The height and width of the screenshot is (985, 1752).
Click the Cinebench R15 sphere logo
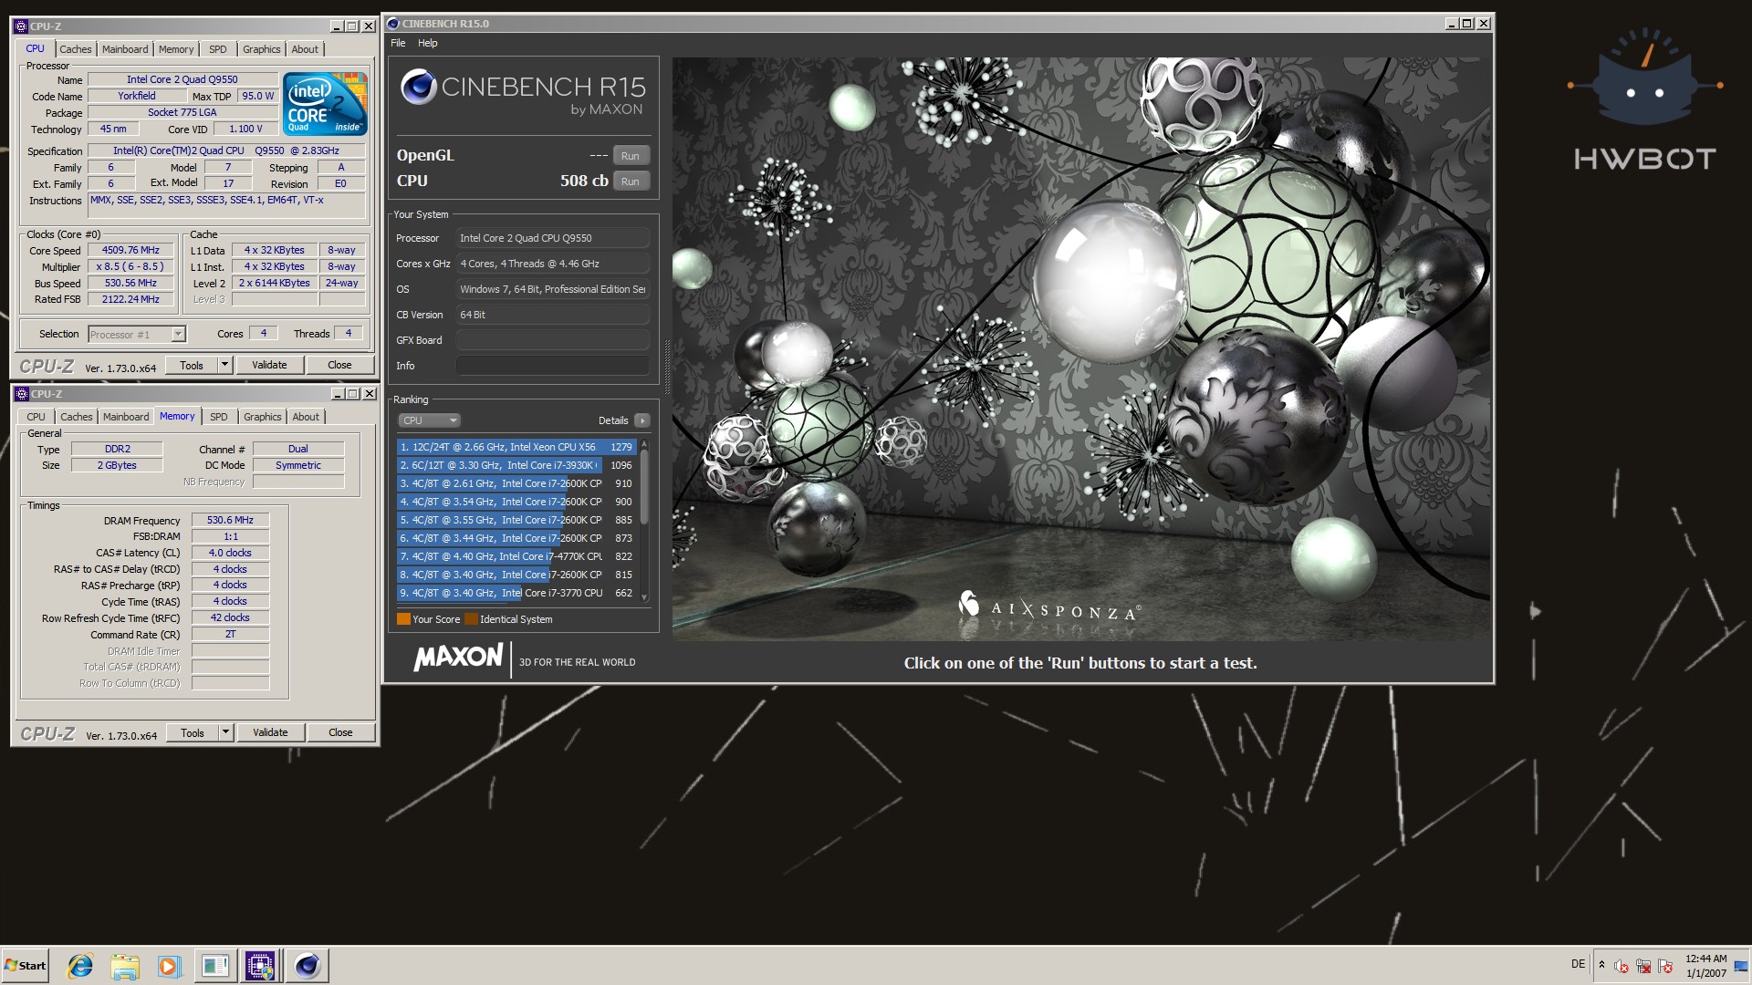[x=419, y=87]
